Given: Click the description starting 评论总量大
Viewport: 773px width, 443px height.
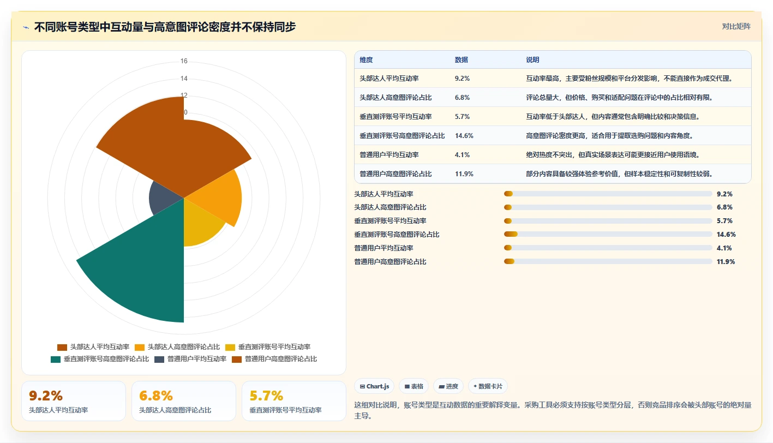Looking at the screenshot, I should 620,97.
